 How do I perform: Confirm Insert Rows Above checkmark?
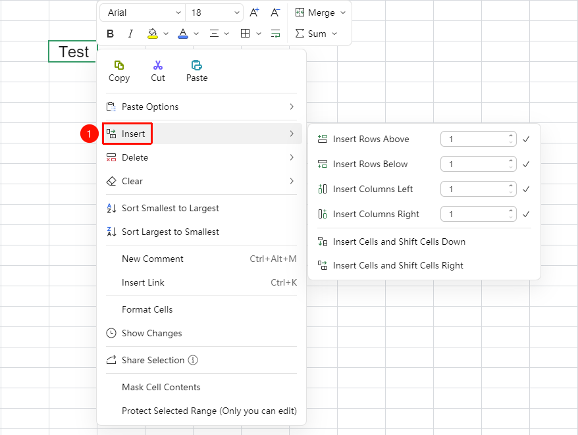point(526,139)
